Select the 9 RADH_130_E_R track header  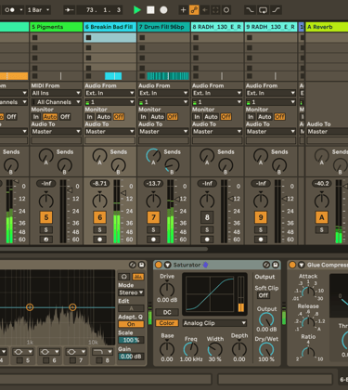(271, 27)
